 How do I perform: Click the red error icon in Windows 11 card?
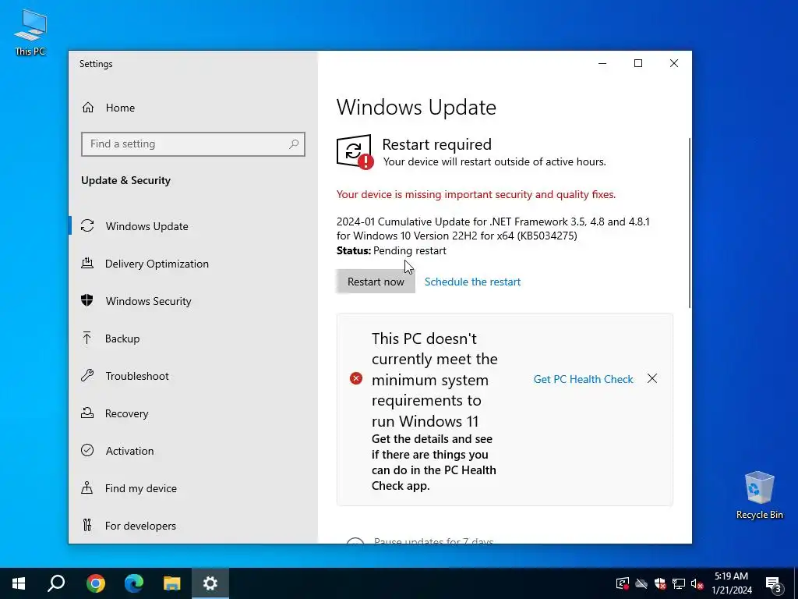tap(356, 378)
